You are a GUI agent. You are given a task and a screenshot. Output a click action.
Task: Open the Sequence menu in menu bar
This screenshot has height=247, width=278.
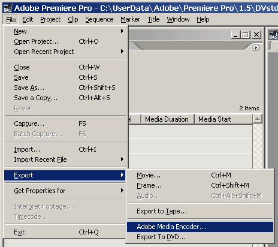coord(99,19)
